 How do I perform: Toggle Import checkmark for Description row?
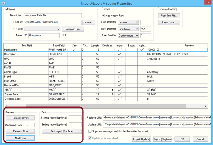click(x=120, y=54)
